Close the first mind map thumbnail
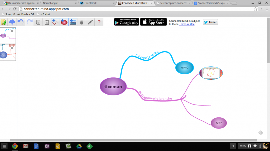The height and width of the screenshot is (151, 270). (x=12, y=31)
